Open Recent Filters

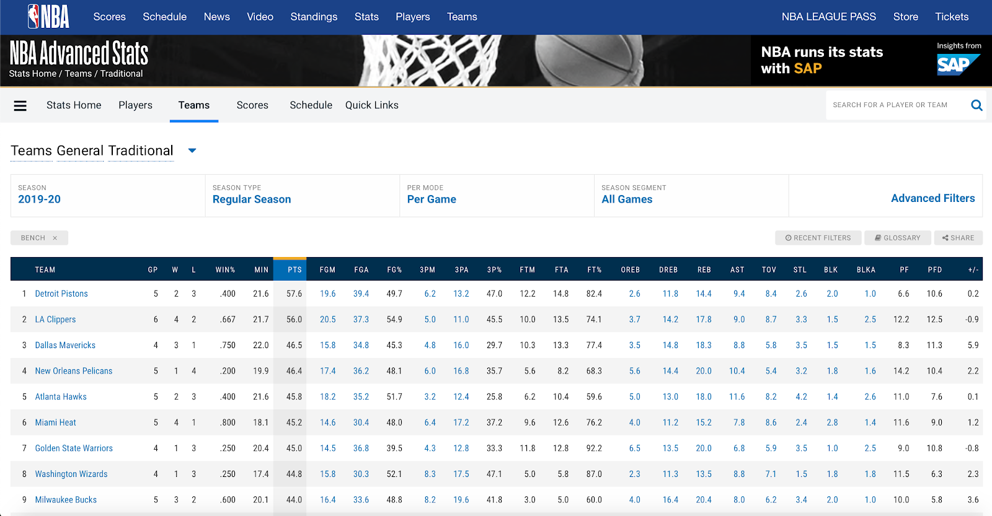click(x=818, y=238)
